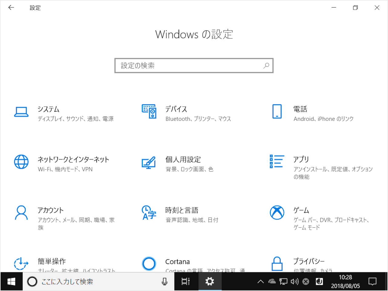
Task: Open the Action Center notification icon
Action: click(x=373, y=282)
